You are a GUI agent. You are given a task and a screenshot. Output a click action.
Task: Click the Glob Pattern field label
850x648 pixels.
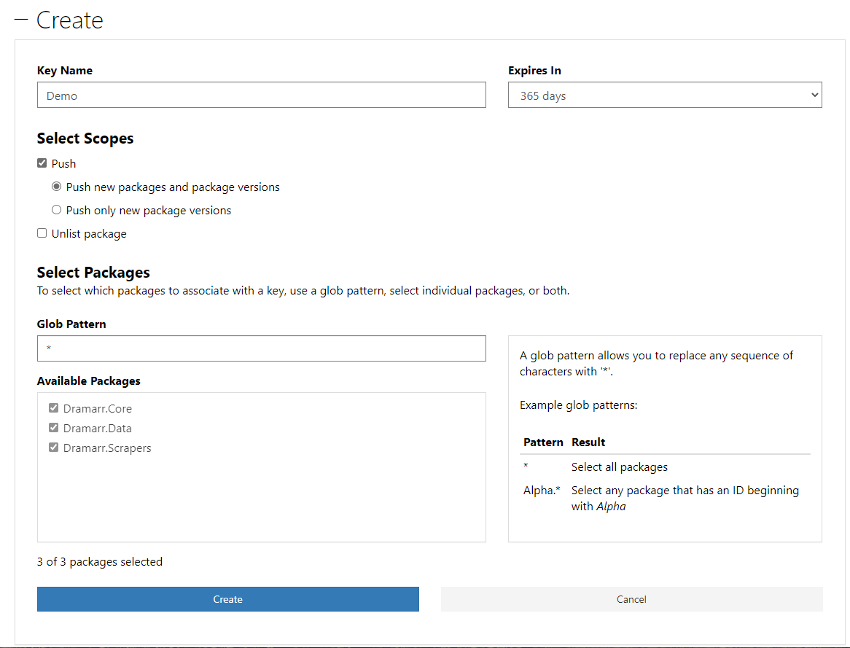(71, 324)
